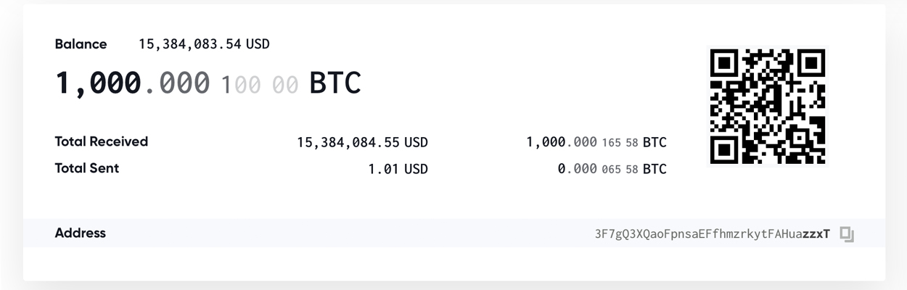Click the USD unit in Total Sent row
This screenshot has width=907, height=290.
pos(416,170)
